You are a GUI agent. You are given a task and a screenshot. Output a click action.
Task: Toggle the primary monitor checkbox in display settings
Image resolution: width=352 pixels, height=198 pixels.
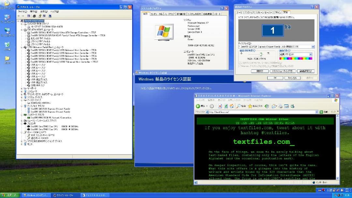(240, 63)
